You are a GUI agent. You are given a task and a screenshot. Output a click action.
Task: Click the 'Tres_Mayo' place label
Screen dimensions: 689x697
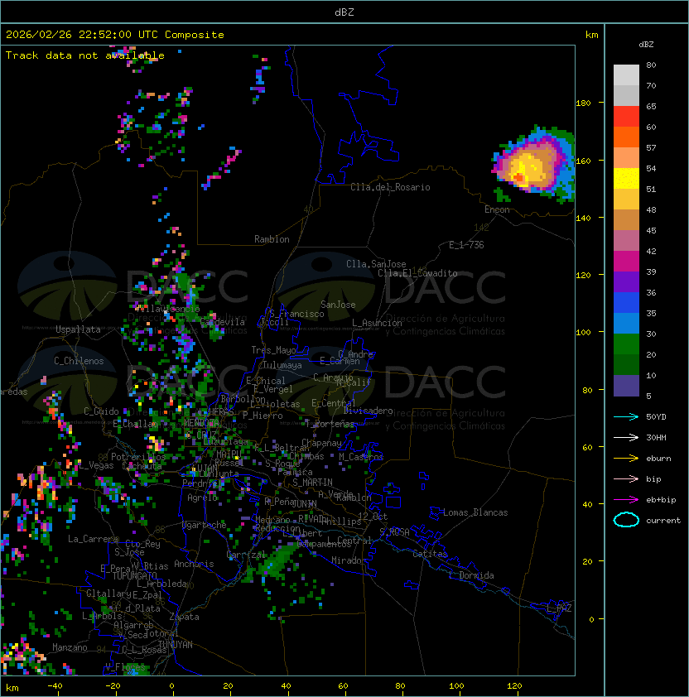[x=273, y=350]
